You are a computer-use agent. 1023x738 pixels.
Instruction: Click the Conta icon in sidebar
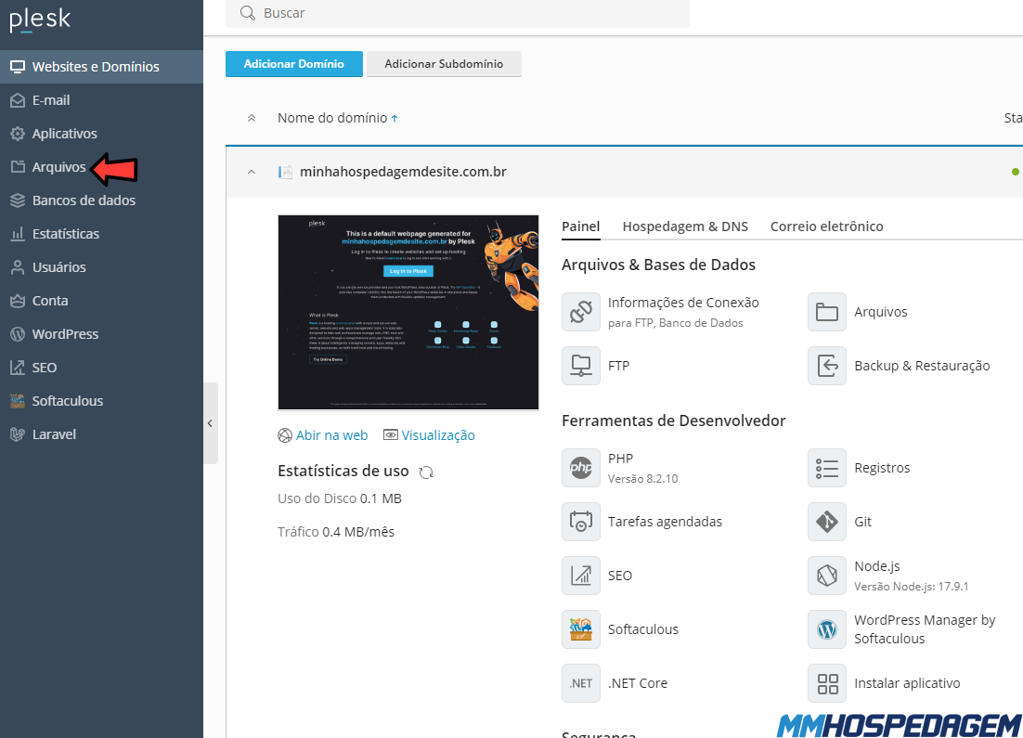point(18,301)
